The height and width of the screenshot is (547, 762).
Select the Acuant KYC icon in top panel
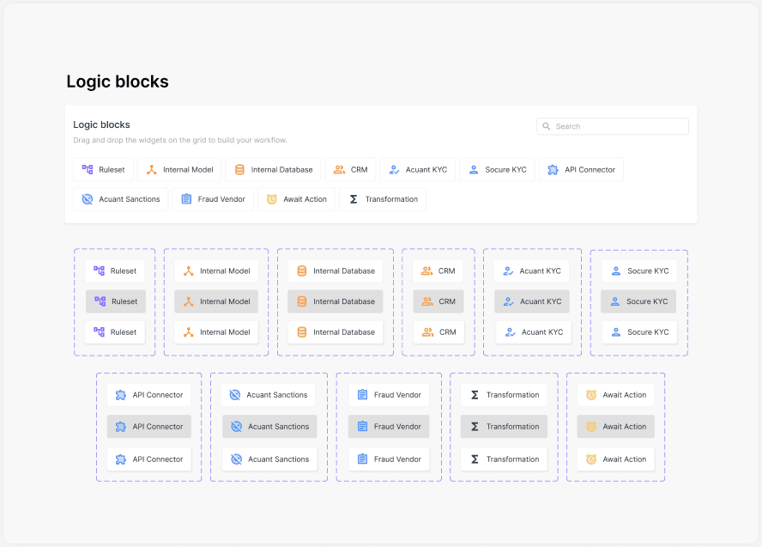point(394,169)
